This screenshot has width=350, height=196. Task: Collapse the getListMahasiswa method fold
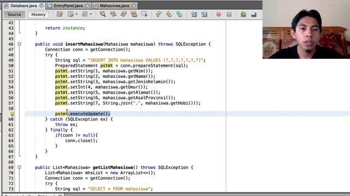[x=20, y=167]
